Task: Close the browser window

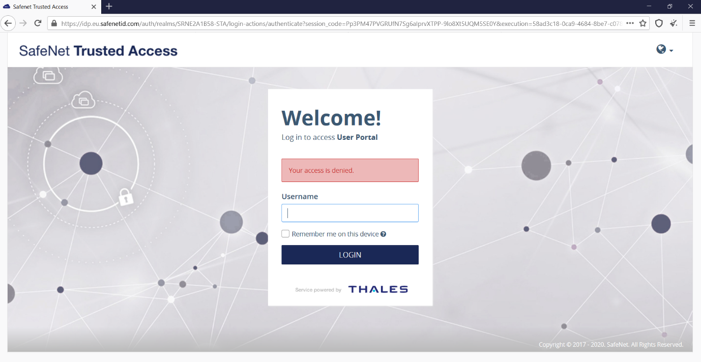Action: point(690,7)
